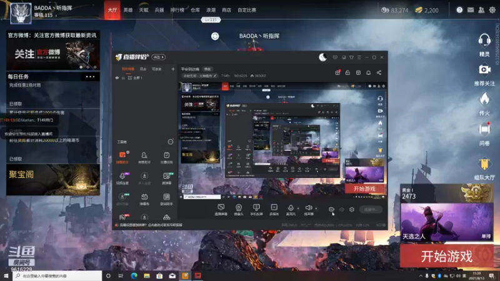Viewport: 500px width, 281px height.
Task: Open Microsoft Edge from the taskbar
Action: tap(134, 275)
